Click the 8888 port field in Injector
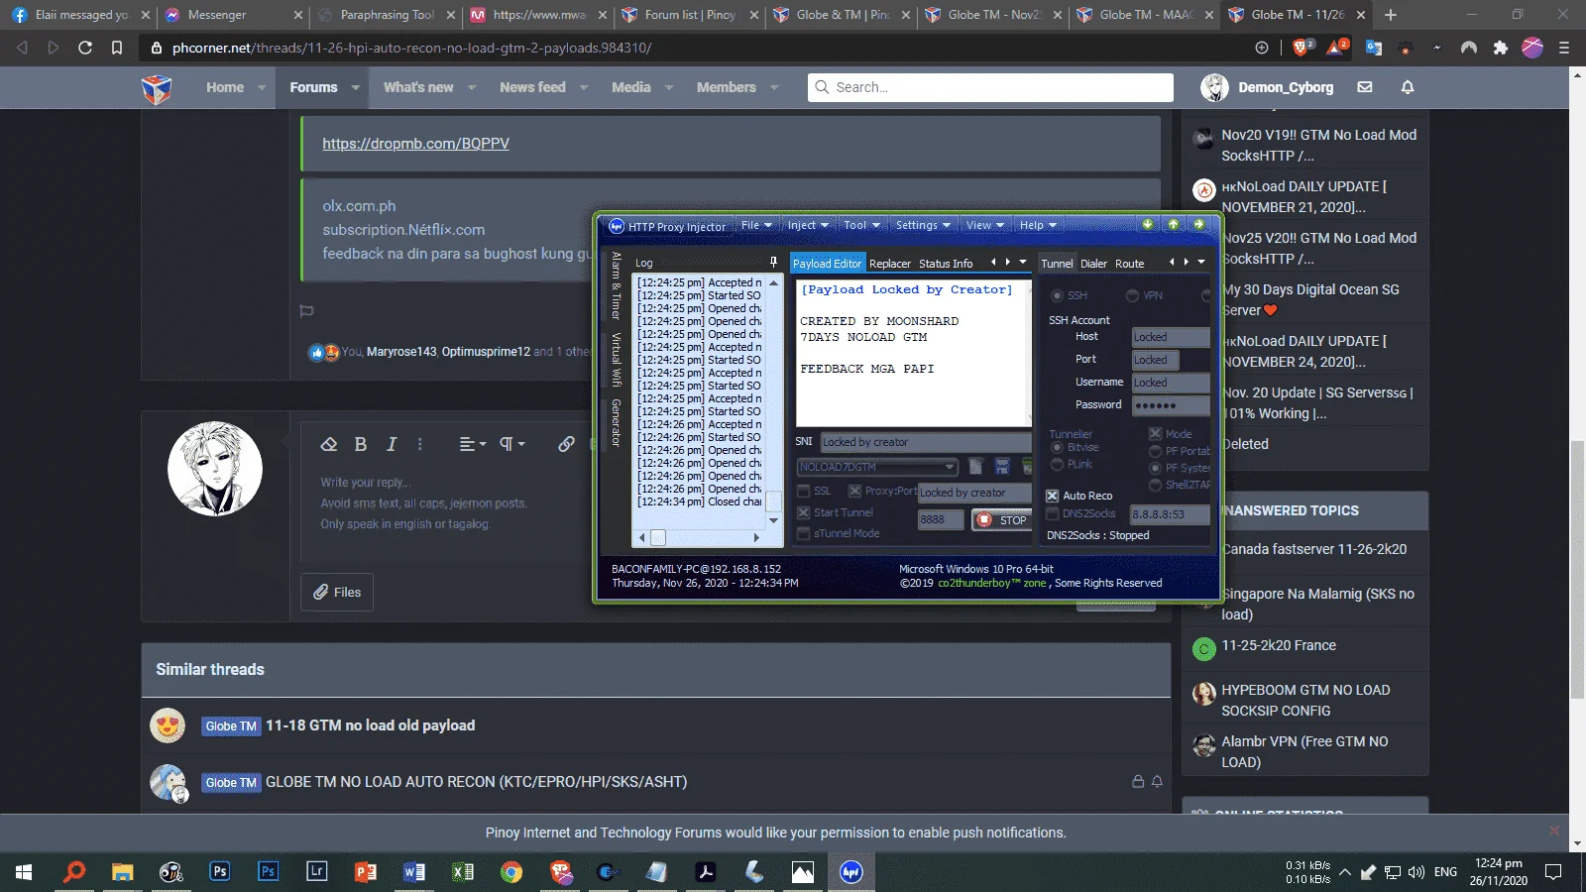Image resolution: width=1586 pixels, height=892 pixels. (x=941, y=519)
